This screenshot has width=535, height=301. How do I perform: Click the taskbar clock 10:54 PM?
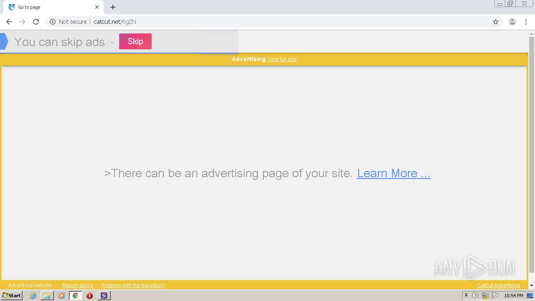point(514,296)
